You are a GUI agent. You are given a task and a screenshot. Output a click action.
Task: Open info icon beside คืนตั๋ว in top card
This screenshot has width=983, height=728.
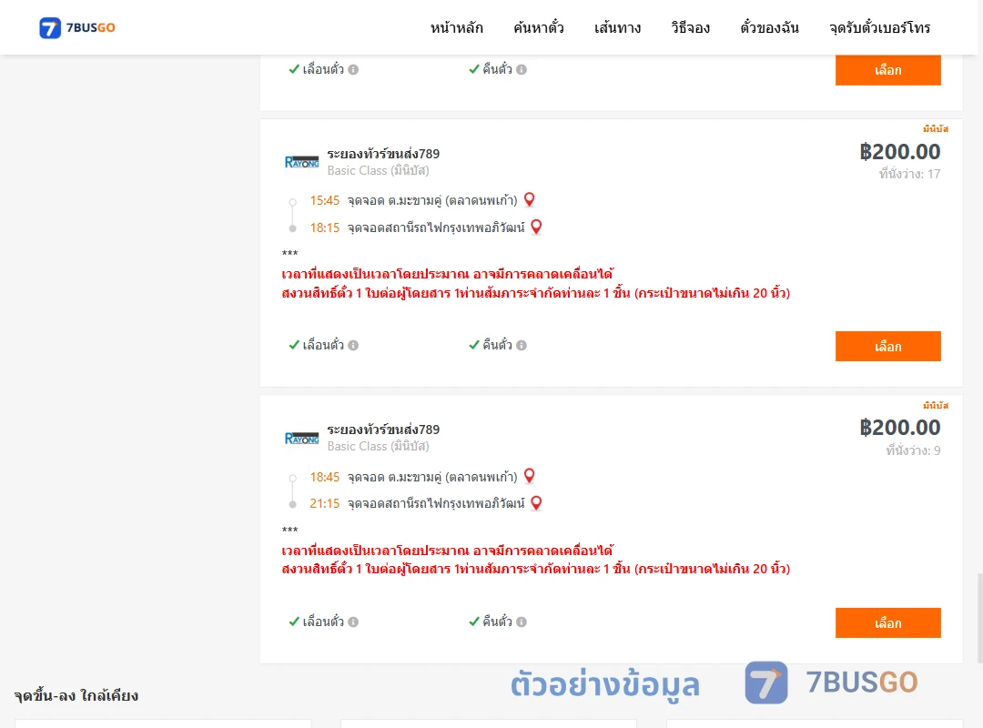click(x=522, y=69)
